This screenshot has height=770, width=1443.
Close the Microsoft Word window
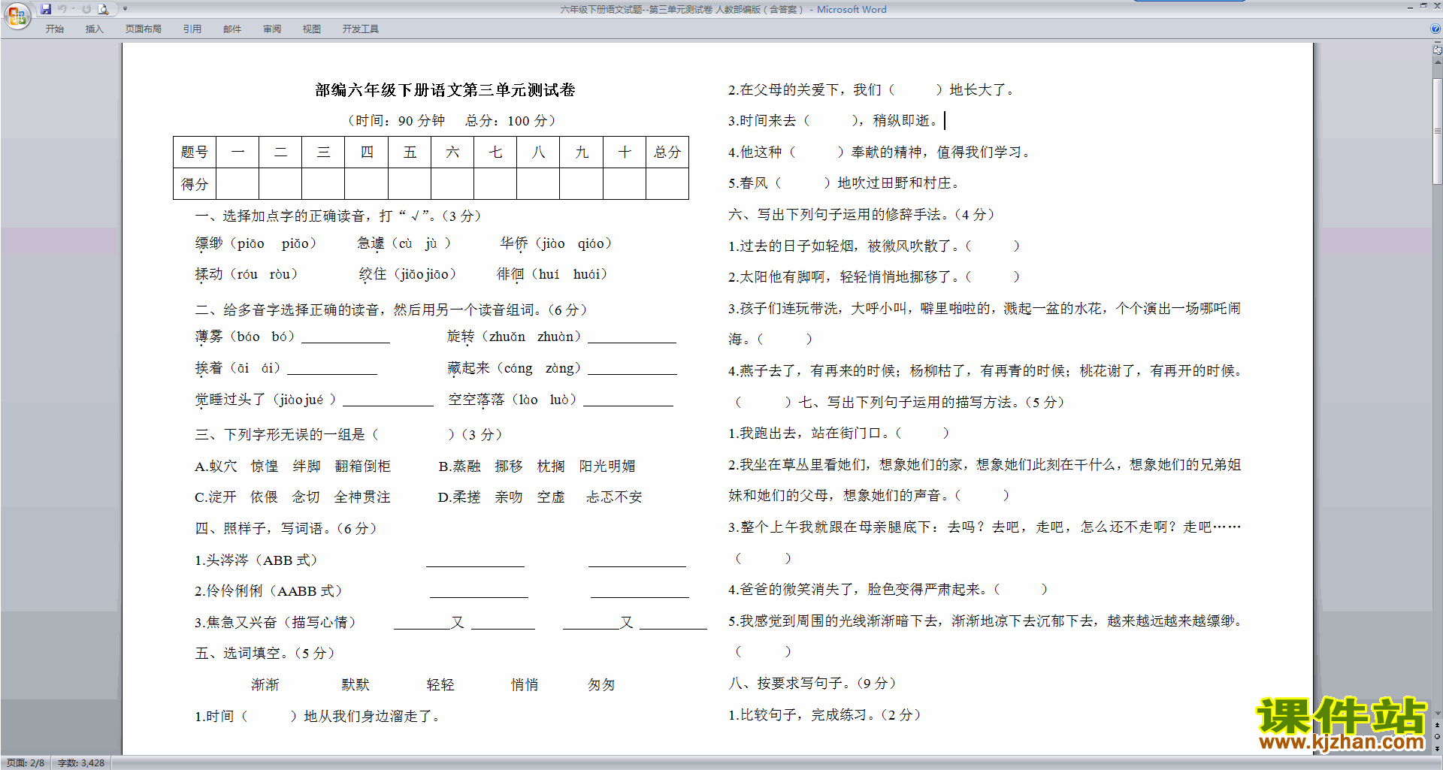point(1436,6)
